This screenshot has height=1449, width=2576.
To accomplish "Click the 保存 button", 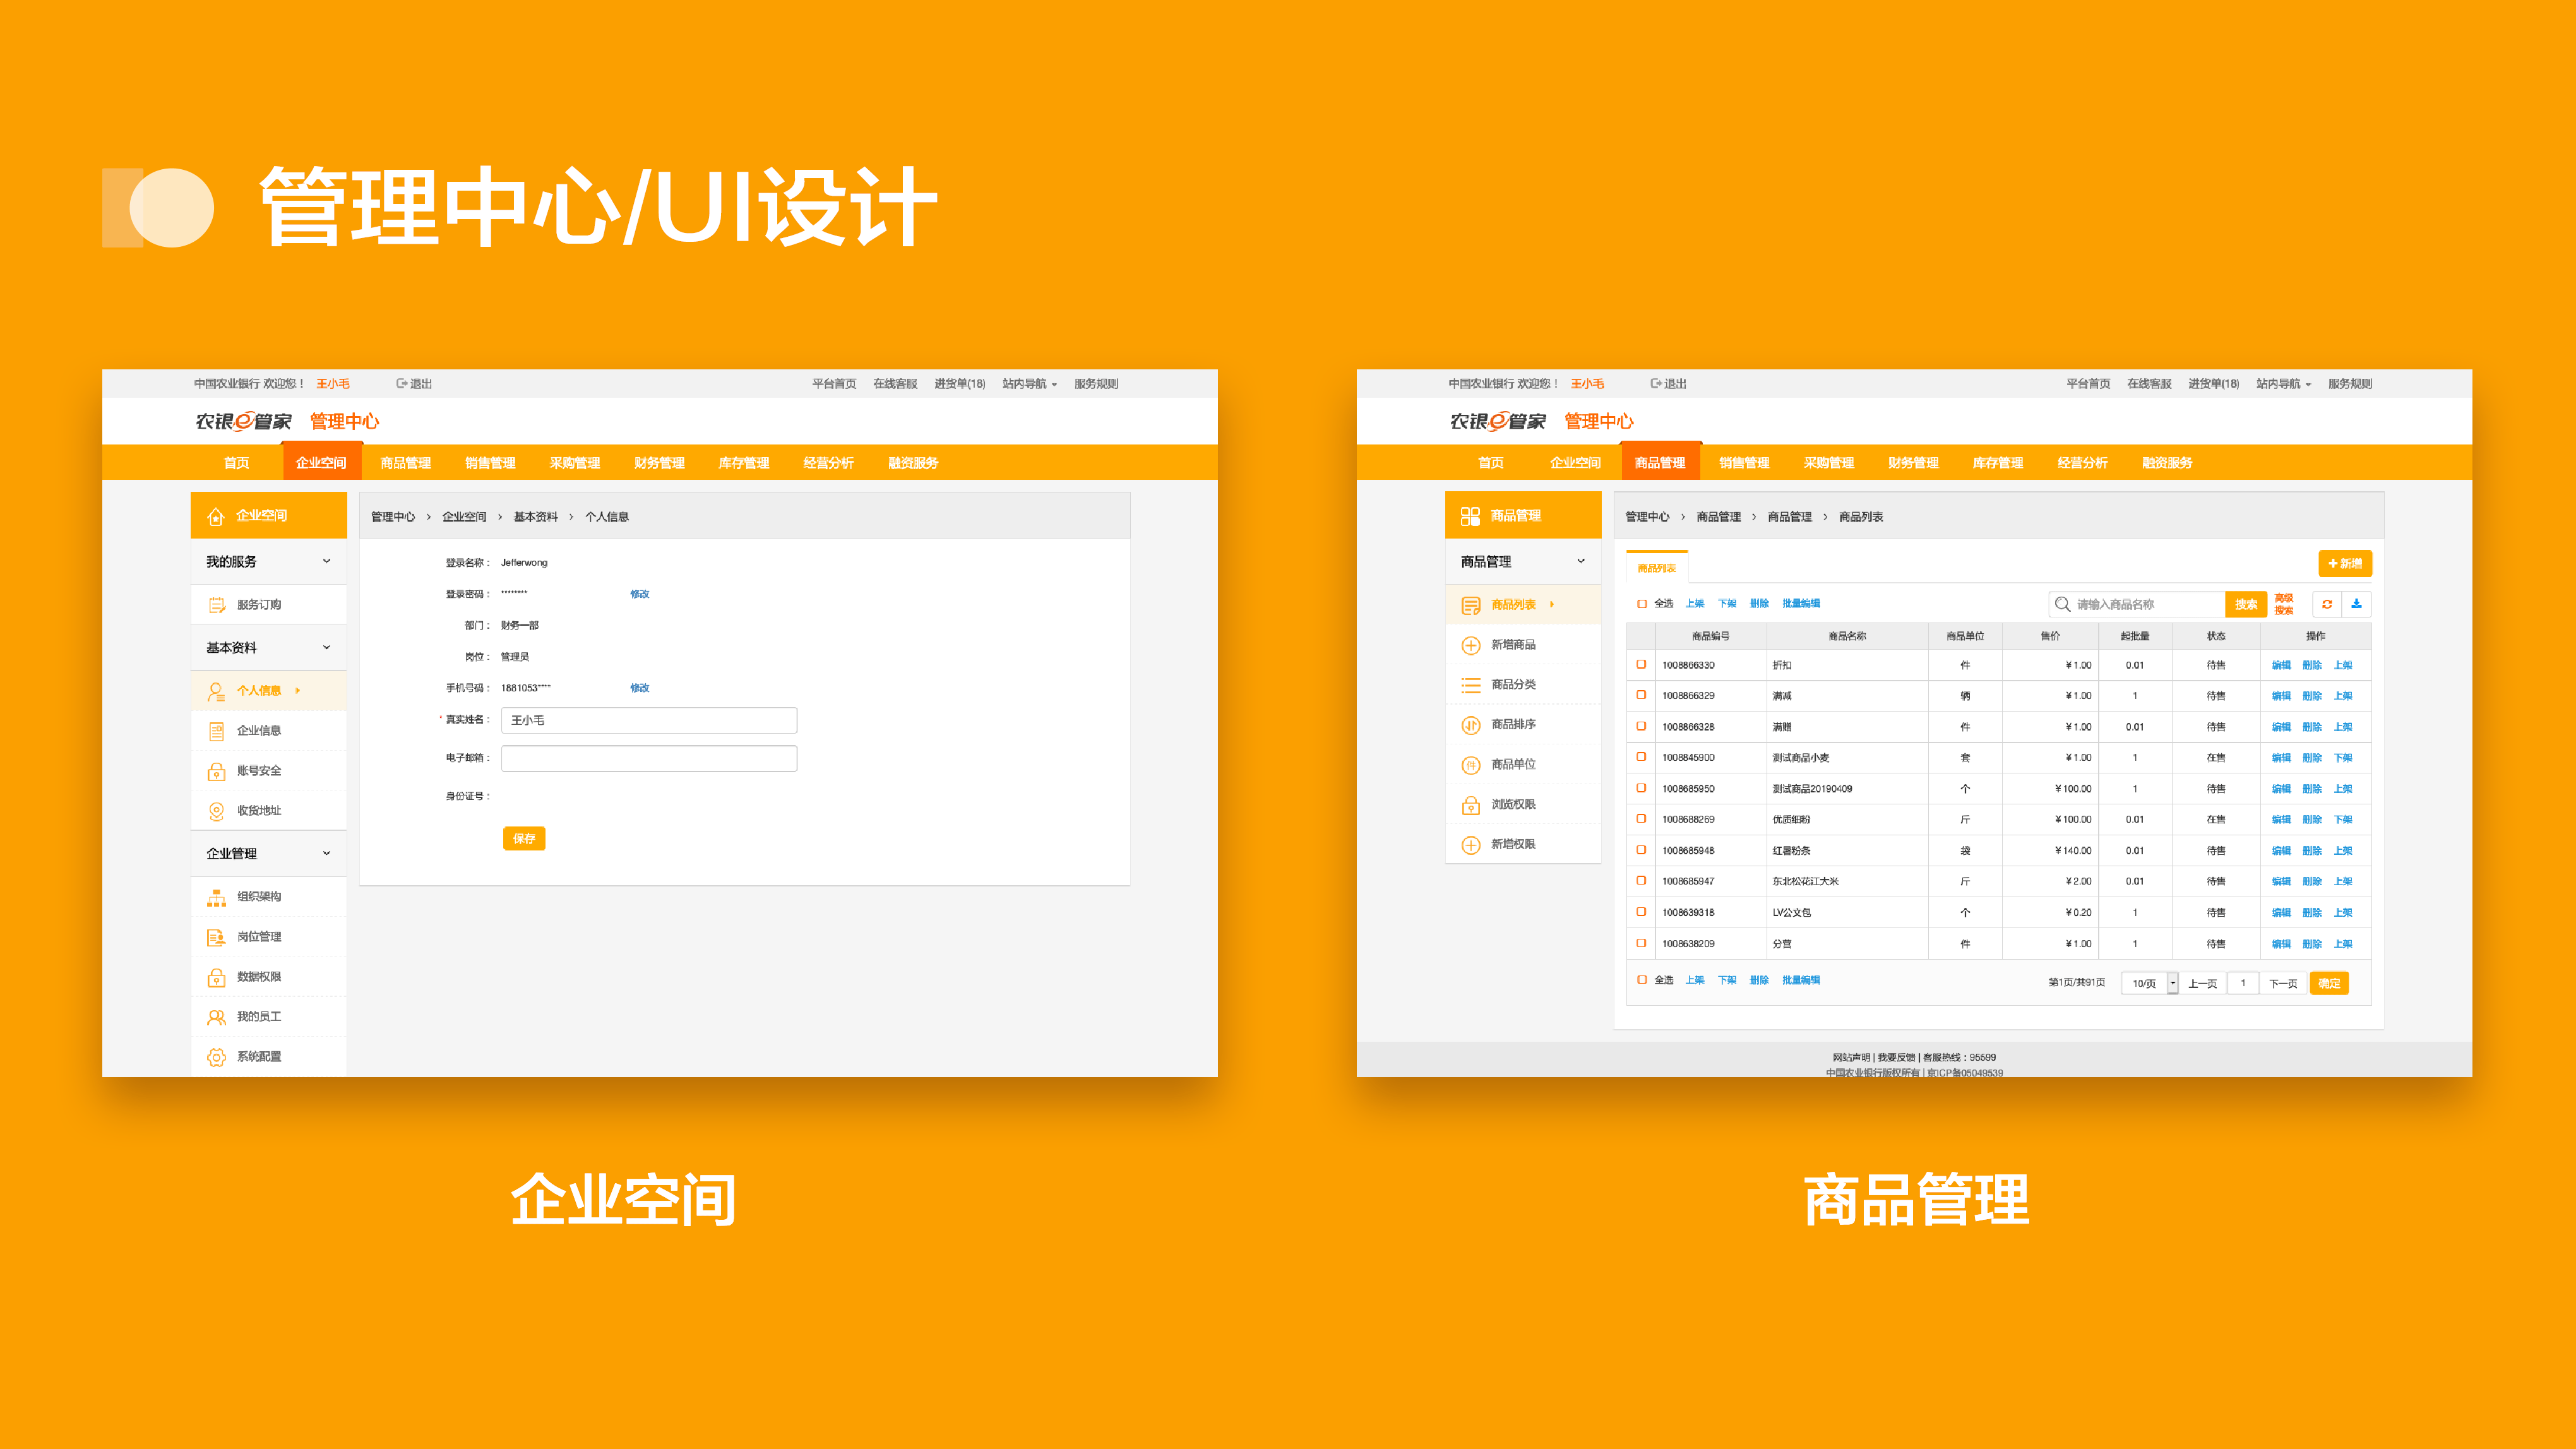I will click(524, 838).
